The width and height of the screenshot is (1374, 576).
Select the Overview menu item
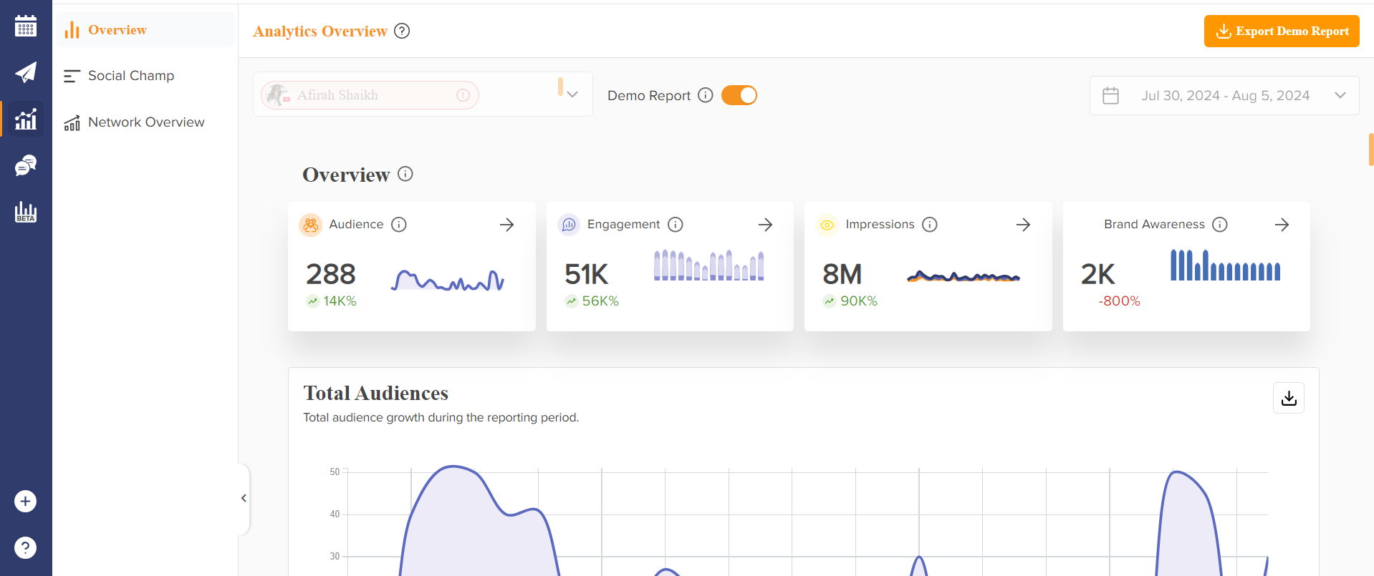(145, 29)
